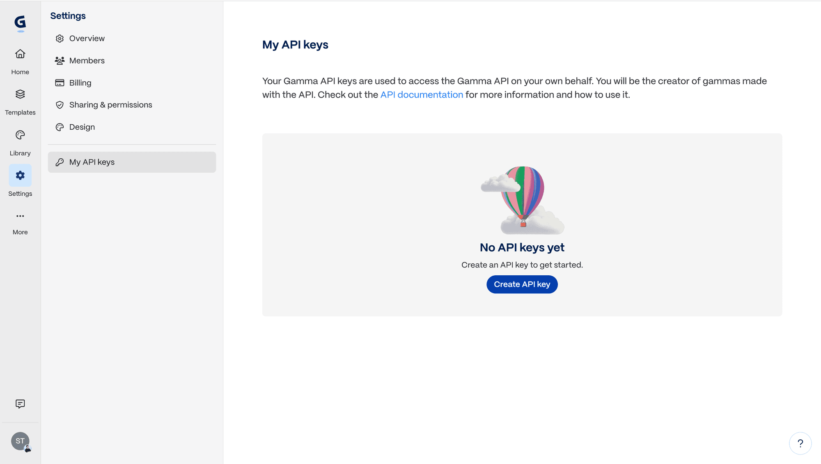Image resolution: width=821 pixels, height=464 pixels.
Task: Click the shield icon for Sharing
Action: pyautogui.click(x=60, y=105)
